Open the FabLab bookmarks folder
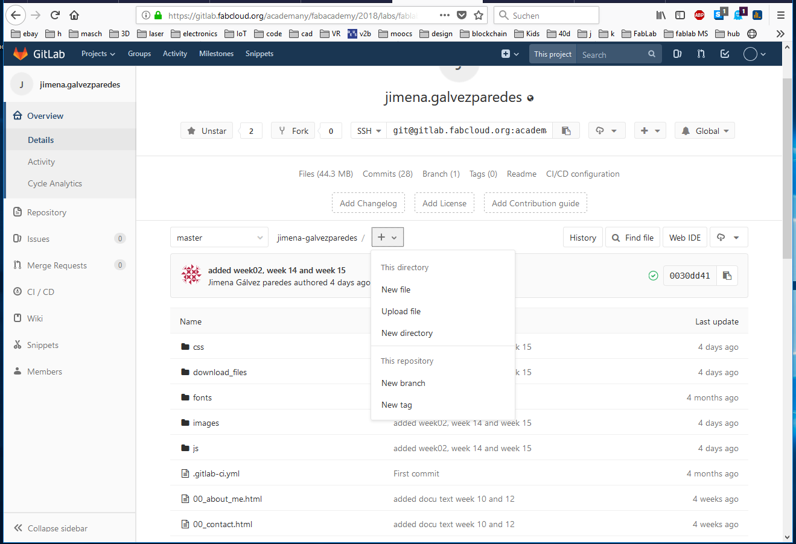 (639, 34)
